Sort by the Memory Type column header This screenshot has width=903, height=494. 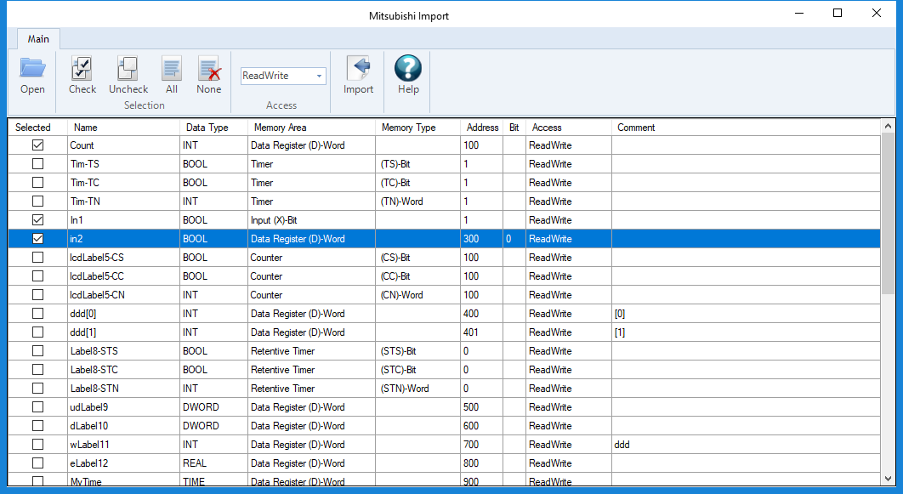pyautogui.click(x=418, y=128)
